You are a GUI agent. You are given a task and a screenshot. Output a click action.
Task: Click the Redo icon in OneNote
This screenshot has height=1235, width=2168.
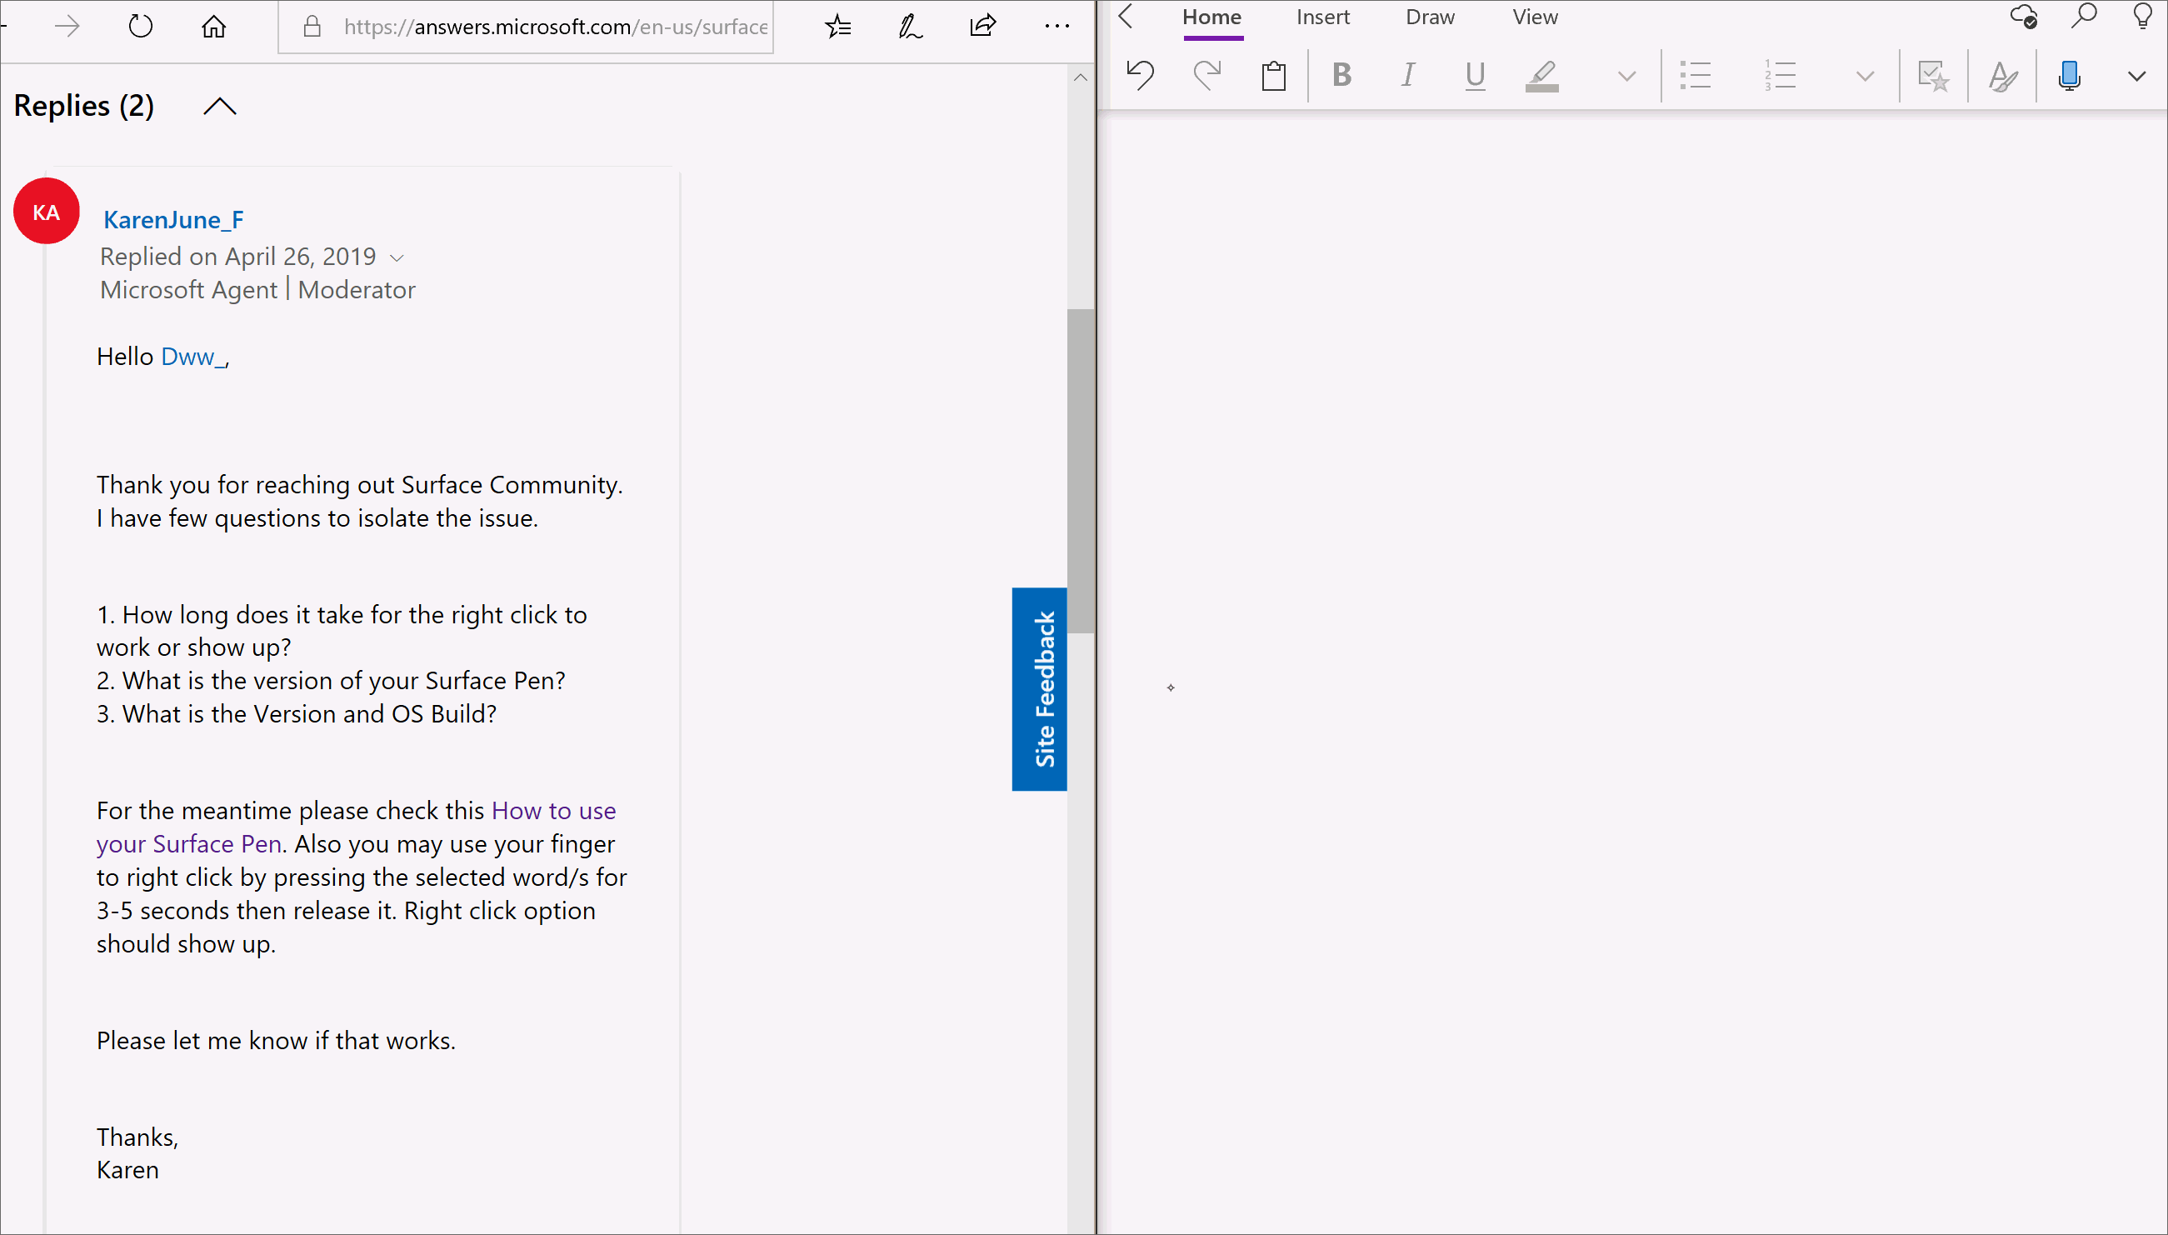[x=1206, y=76]
